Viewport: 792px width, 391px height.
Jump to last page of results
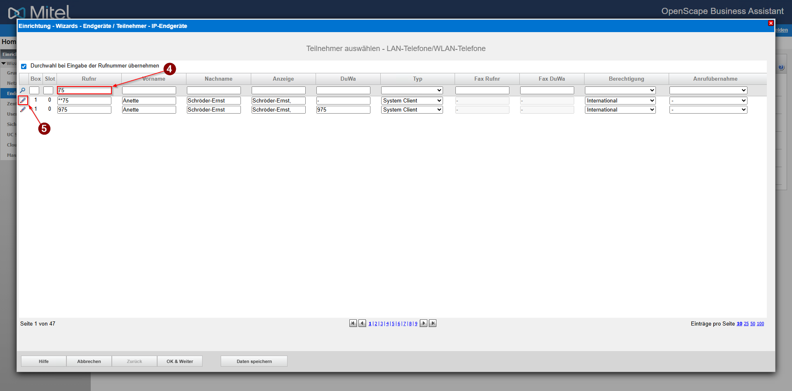[433, 323]
